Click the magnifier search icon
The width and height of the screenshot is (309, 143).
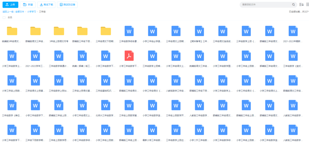coord(294,5)
